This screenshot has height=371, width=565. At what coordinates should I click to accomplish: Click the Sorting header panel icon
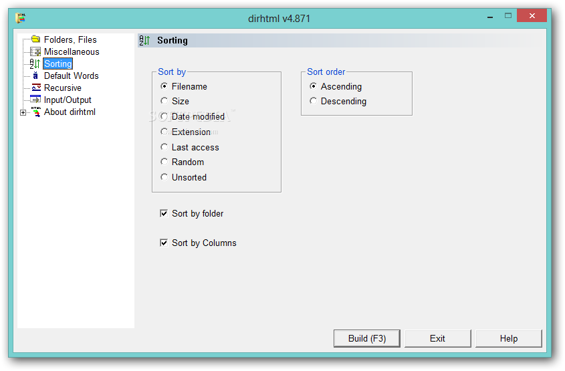pos(145,40)
